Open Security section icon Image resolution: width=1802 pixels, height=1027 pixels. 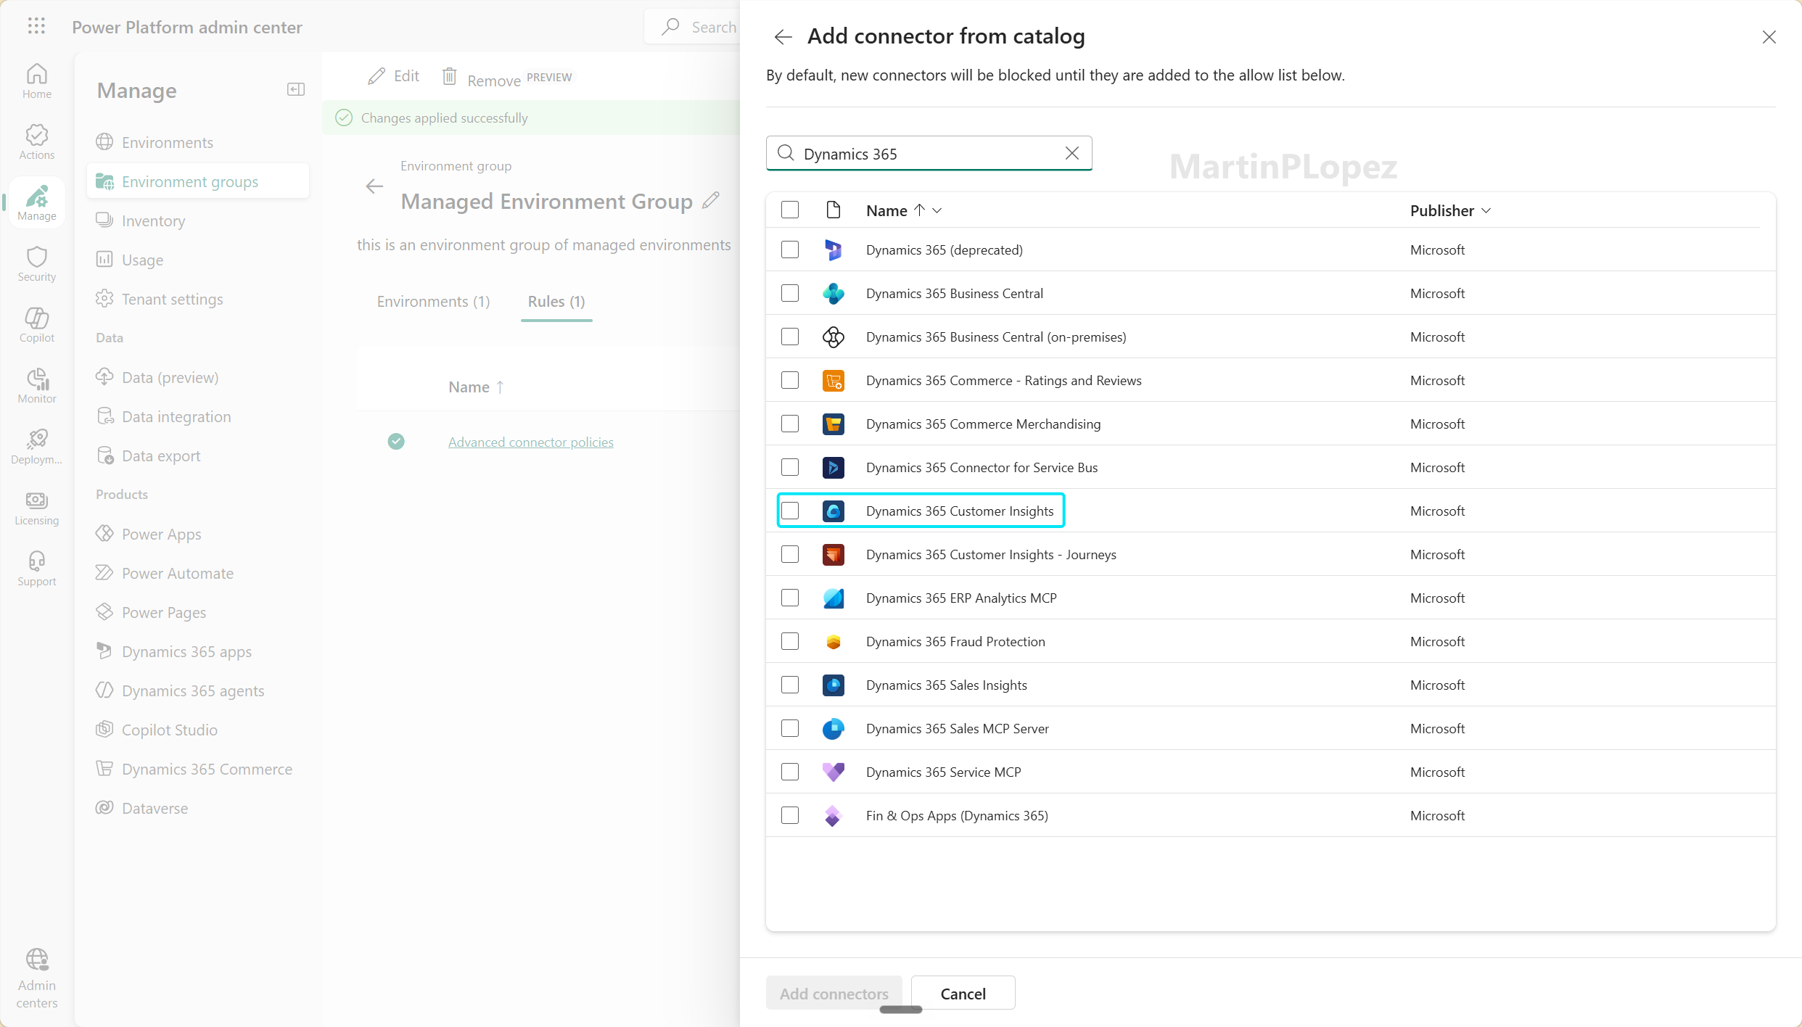tap(36, 264)
